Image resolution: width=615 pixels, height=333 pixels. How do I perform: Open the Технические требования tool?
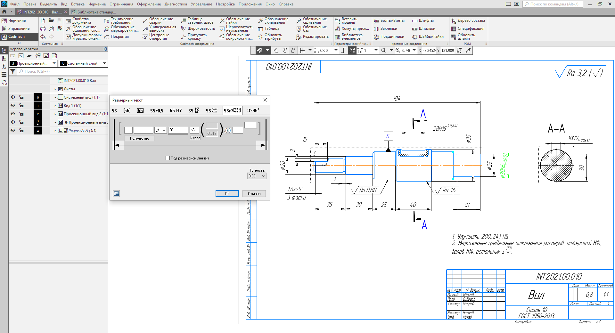(107, 21)
